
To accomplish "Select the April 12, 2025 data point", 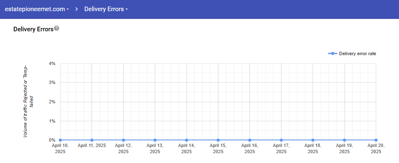I will (123, 140).
